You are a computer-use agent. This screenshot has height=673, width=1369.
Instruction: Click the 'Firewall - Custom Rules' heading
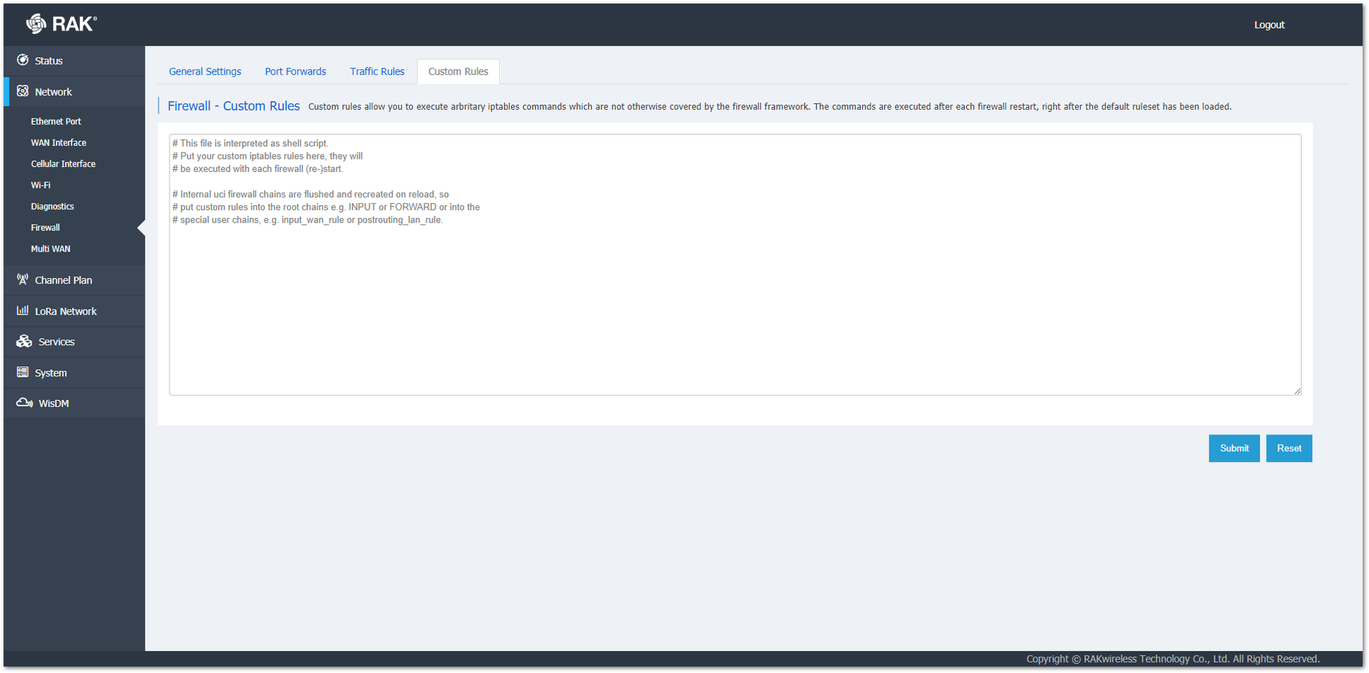234,106
